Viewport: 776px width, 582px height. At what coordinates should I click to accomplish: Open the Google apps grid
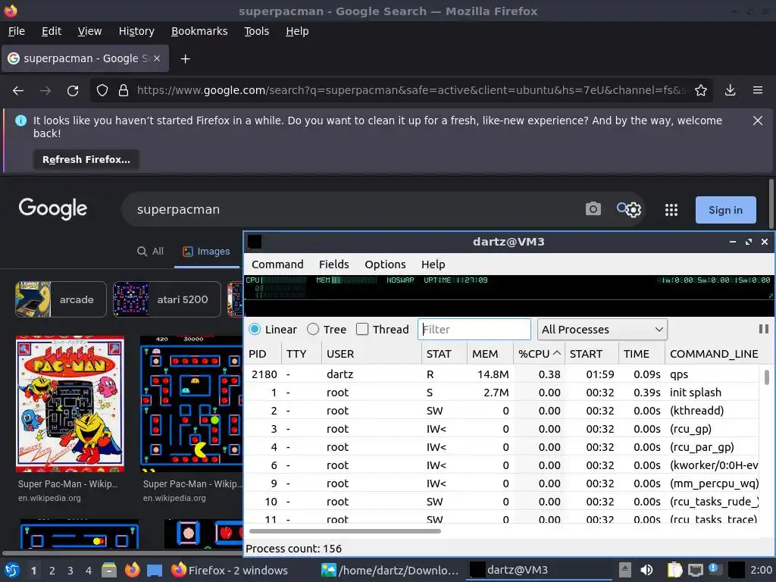pyautogui.click(x=671, y=210)
